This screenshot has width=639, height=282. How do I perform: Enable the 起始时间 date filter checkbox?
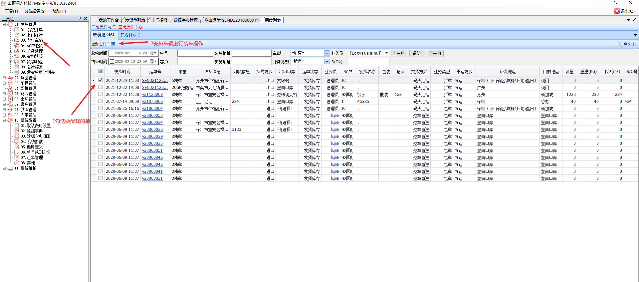[x=112, y=53]
